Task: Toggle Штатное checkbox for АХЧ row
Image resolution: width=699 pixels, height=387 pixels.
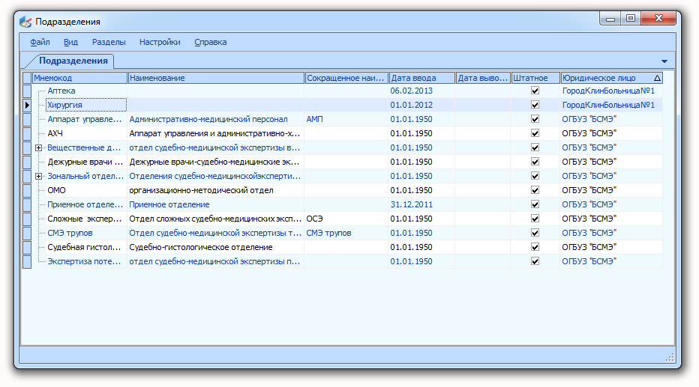Action: (x=535, y=133)
